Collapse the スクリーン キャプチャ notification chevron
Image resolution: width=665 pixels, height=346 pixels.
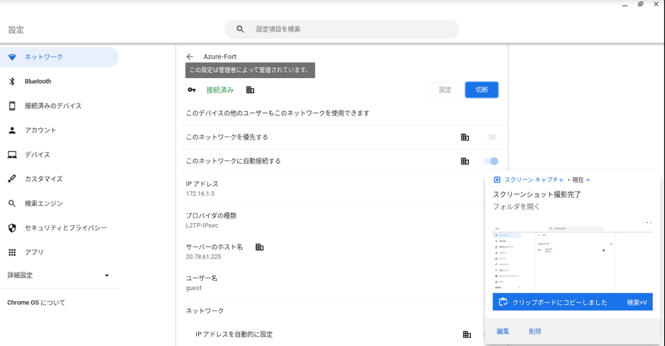[x=588, y=180]
